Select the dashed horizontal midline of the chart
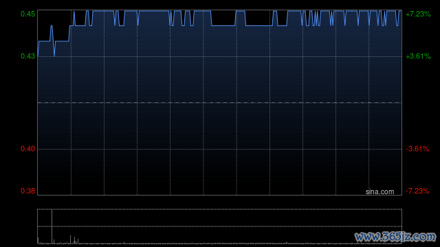 coord(220,103)
